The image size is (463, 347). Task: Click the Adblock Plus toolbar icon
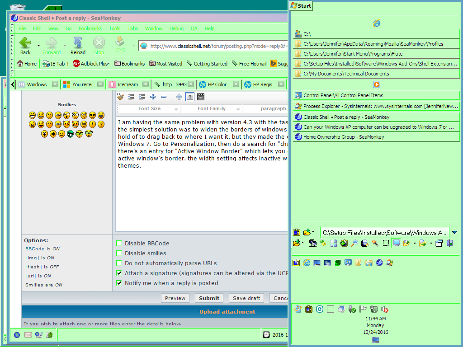pyautogui.click(x=76, y=64)
